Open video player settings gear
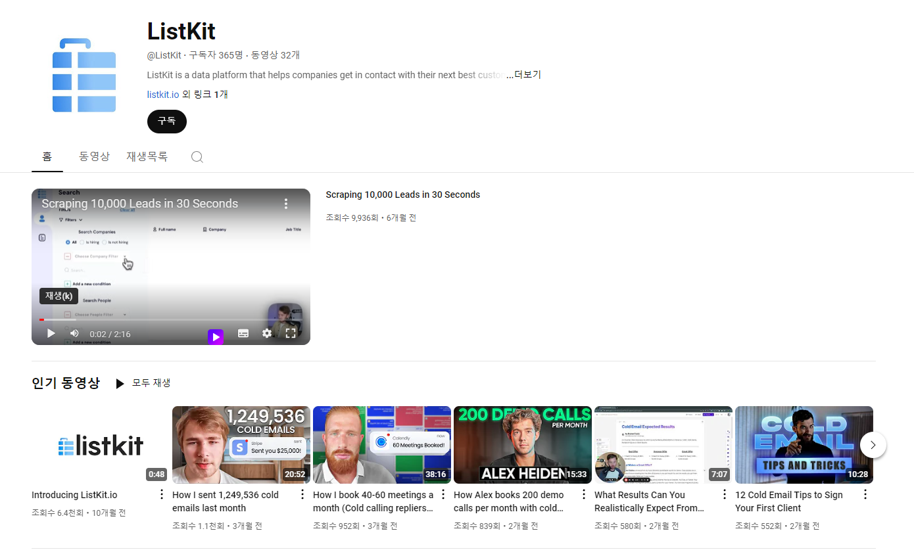 click(267, 333)
